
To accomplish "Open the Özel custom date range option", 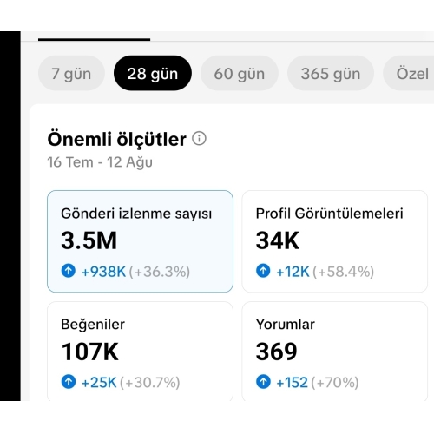I will [409, 73].
